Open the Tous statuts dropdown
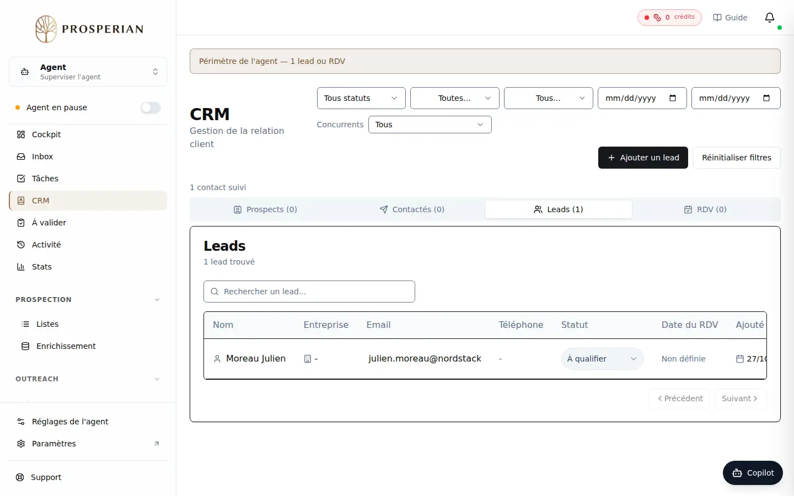The width and height of the screenshot is (794, 496). (361, 98)
